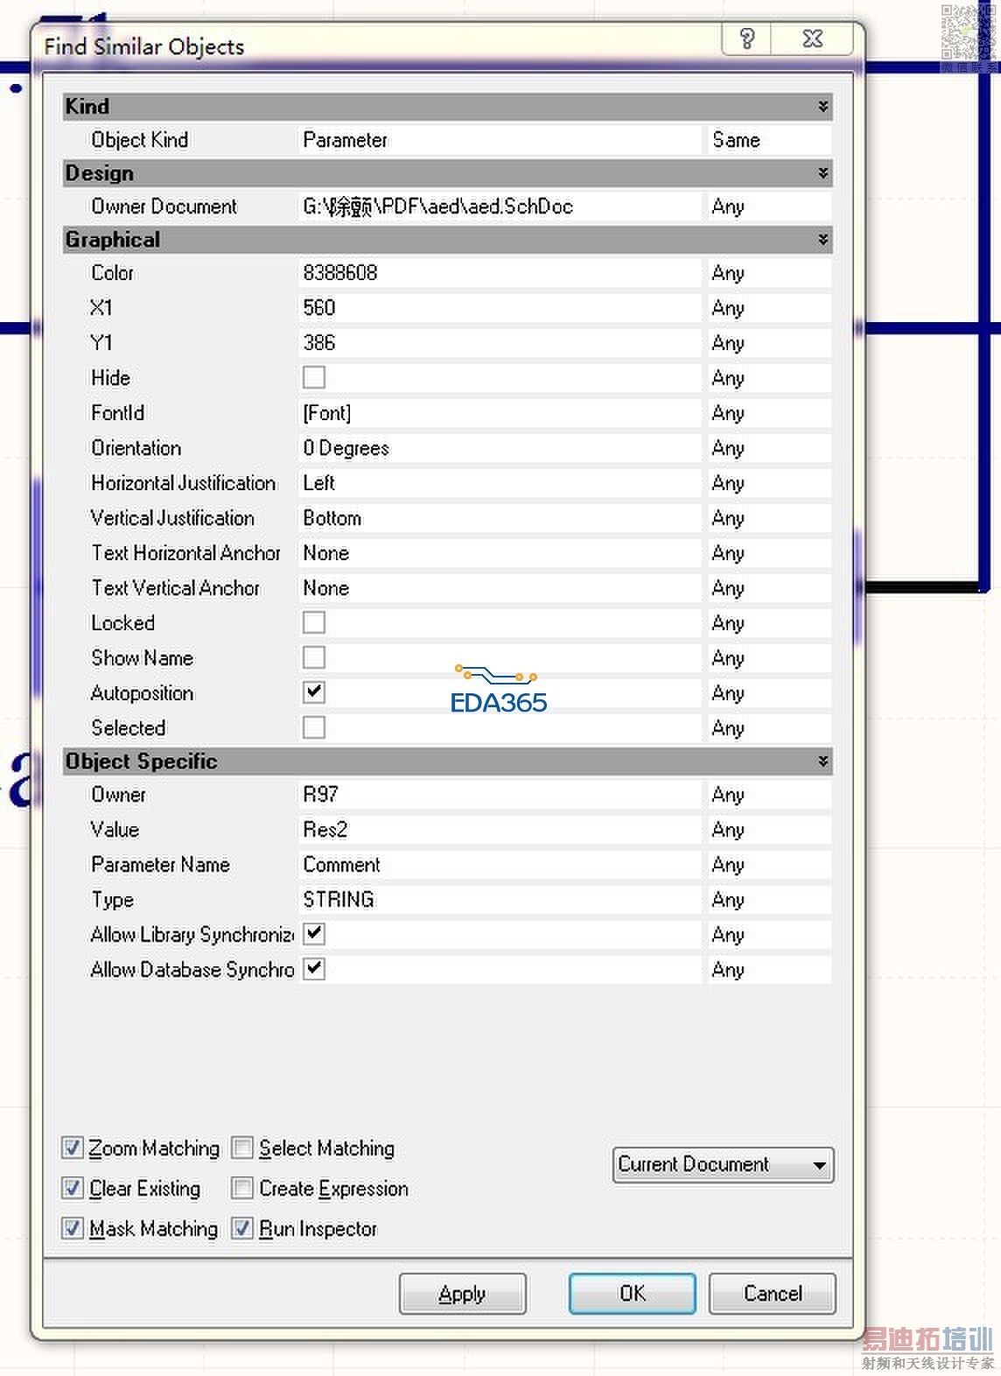
Task: Toggle the Show Name checkbox
Action: [x=314, y=657]
